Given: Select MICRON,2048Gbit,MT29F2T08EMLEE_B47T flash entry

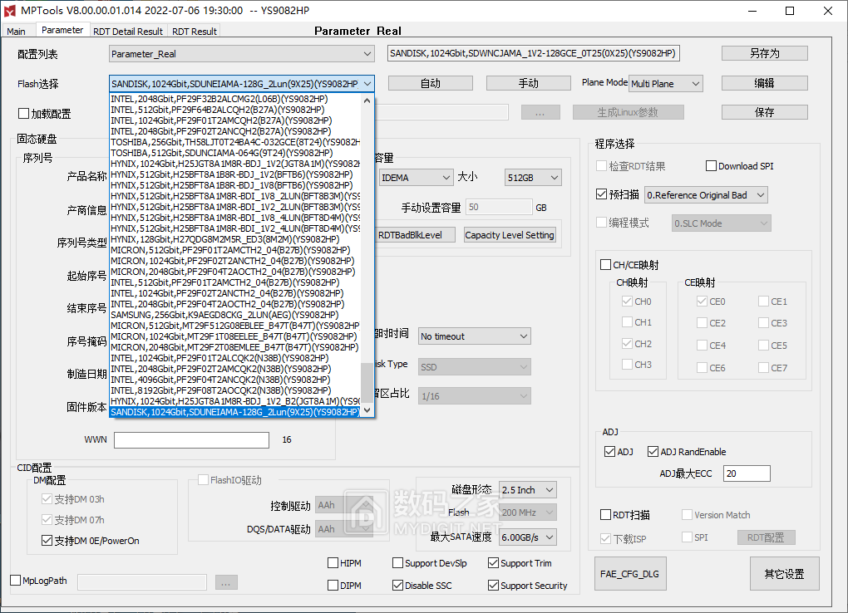Looking at the screenshot, I should click(x=234, y=347).
